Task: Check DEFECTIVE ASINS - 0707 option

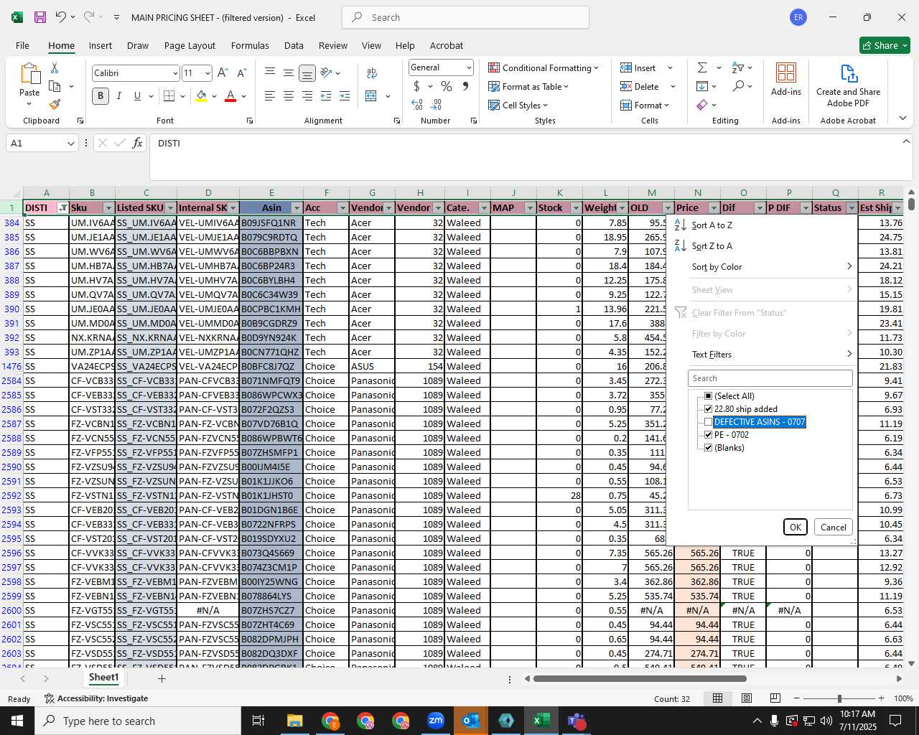Action: pyautogui.click(x=709, y=422)
